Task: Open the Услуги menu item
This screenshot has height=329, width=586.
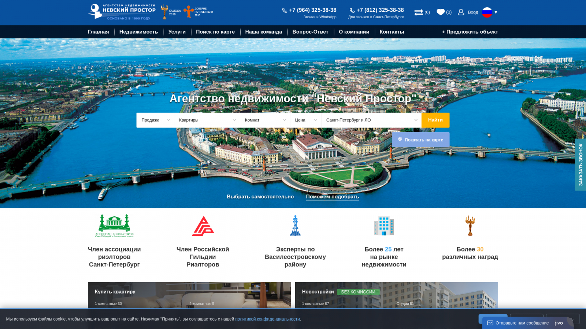Action: [177, 32]
